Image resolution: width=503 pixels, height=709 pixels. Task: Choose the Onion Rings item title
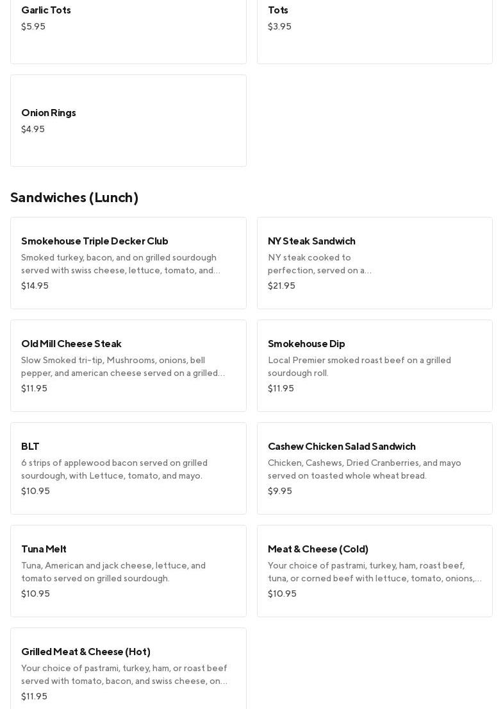tap(49, 113)
